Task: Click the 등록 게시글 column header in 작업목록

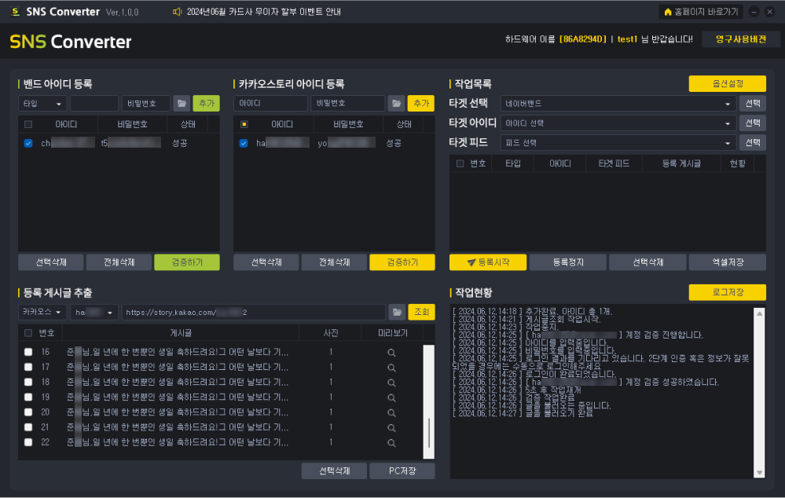Action: [681, 163]
